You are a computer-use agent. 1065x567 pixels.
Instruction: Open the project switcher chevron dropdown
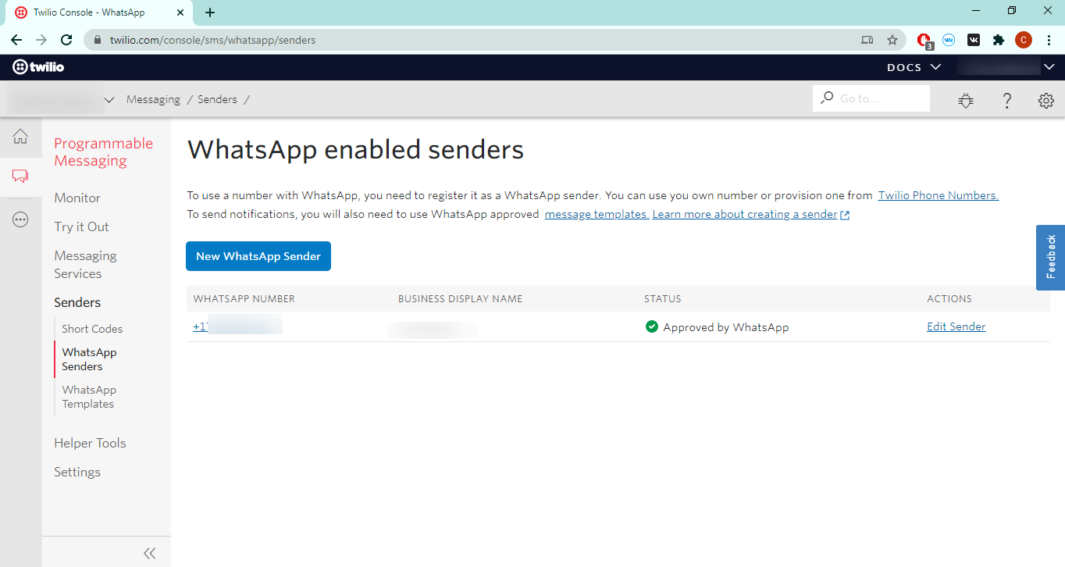click(x=109, y=100)
